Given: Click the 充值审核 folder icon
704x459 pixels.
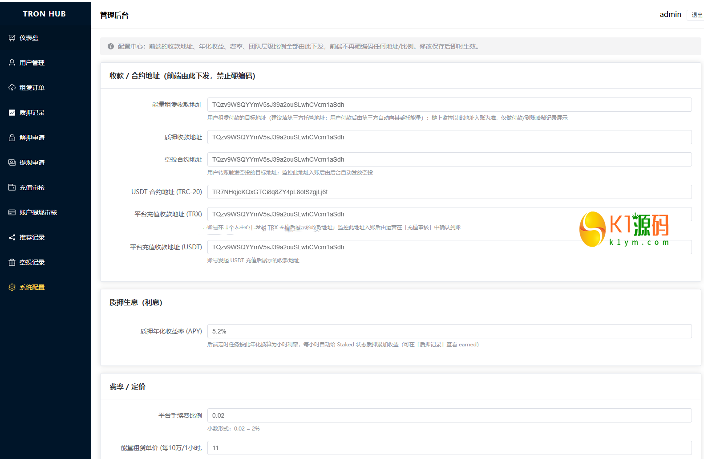Looking at the screenshot, I should [x=12, y=187].
